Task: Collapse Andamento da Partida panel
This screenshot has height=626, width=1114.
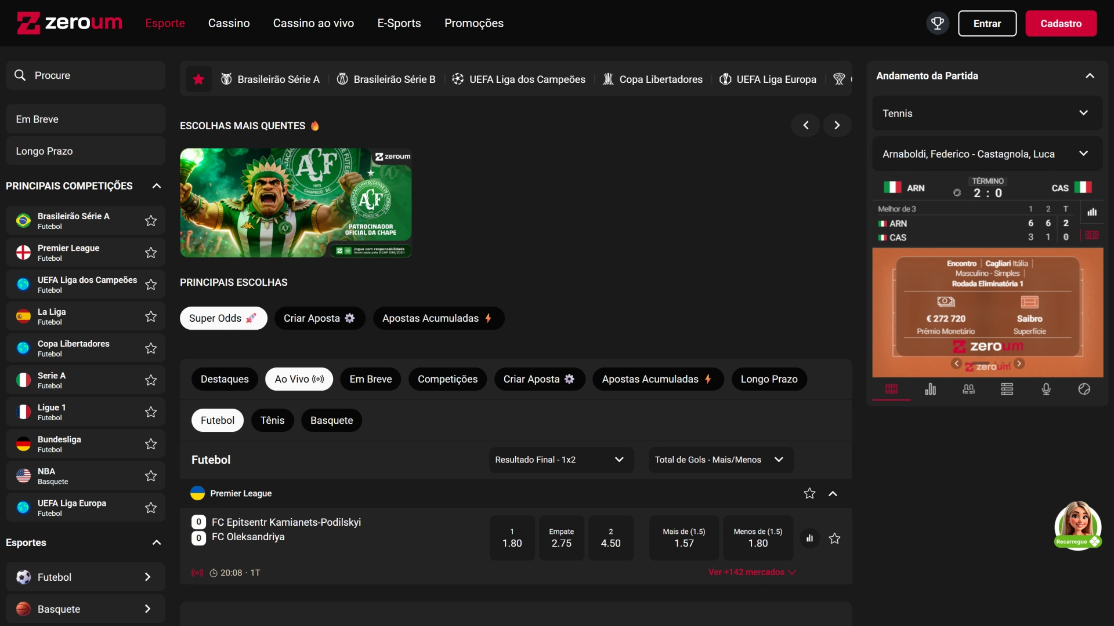Action: click(x=1090, y=76)
